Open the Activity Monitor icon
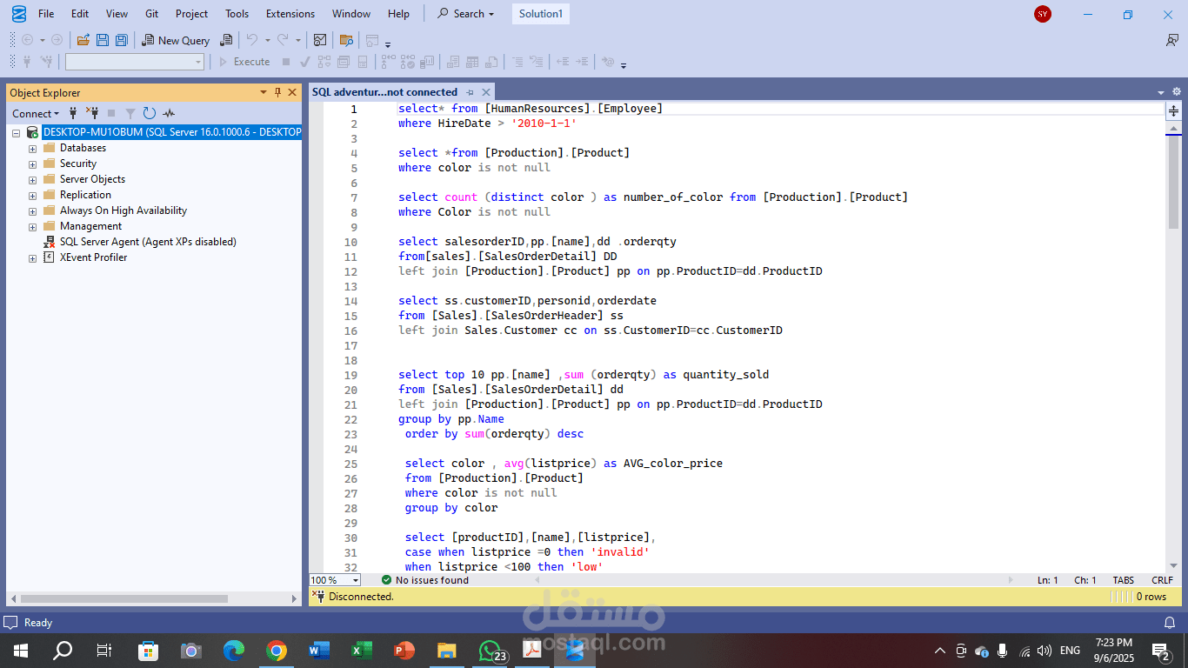This screenshot has width=1188, height=668. 319,40
